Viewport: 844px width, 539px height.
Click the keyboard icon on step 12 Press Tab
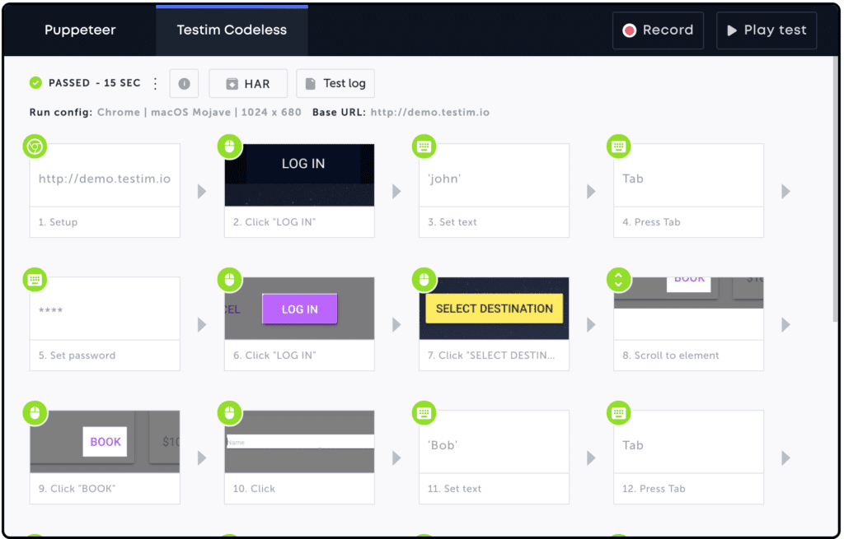[x=619, y=413]
